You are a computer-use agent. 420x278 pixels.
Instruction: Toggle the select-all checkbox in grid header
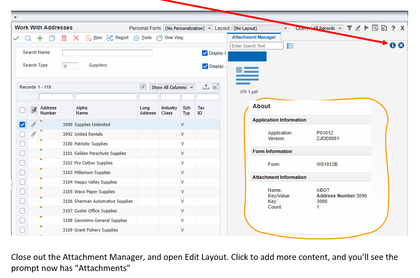tap(22, 110)
